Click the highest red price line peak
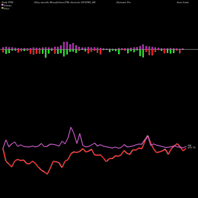The height and width of the screenshot is (198, 198). (148, 136)
